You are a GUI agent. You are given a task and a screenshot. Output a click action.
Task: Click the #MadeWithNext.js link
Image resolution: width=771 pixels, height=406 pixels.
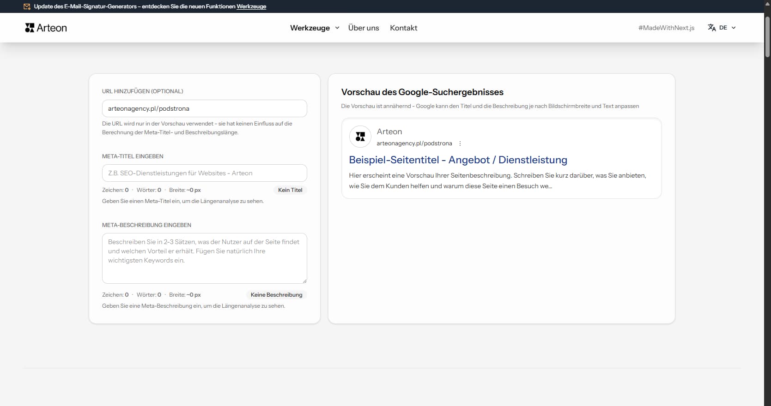666,28
